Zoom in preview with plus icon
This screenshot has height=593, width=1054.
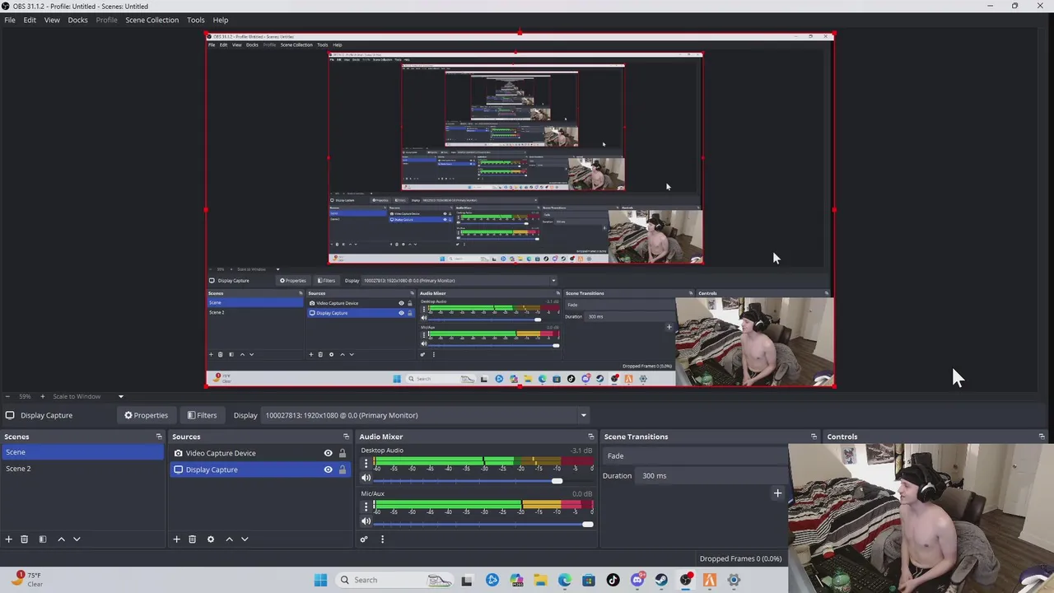pos(43,396)
